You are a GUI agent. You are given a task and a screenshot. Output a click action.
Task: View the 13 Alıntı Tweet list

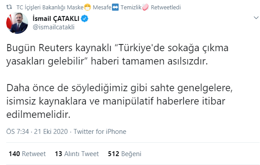click(x=77, y=154)
